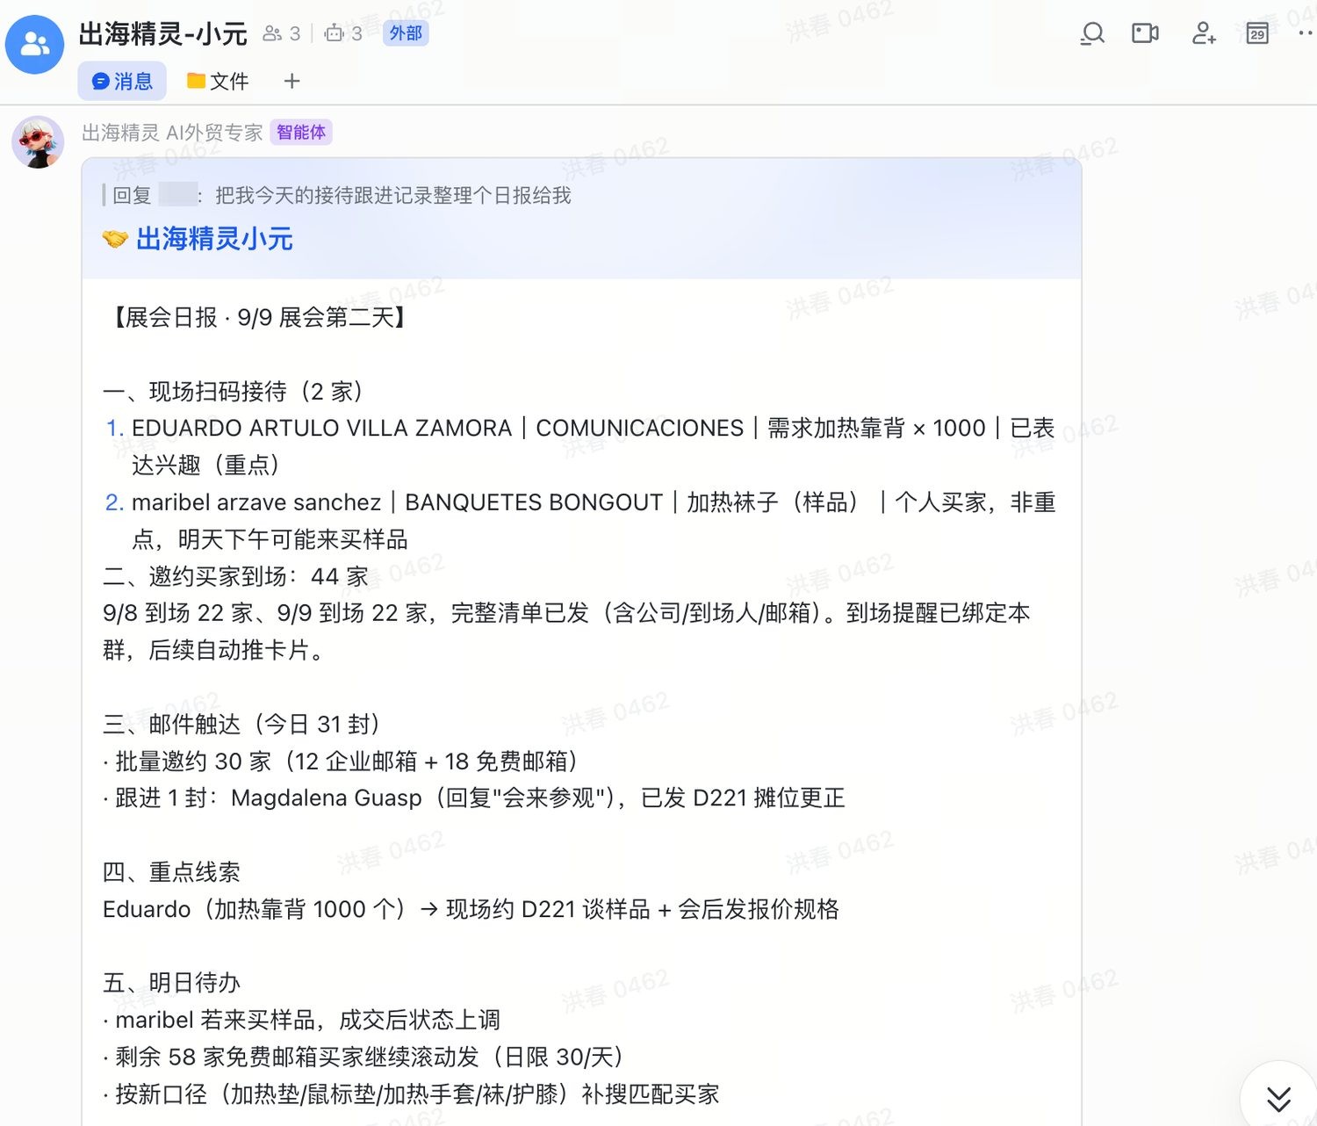Click the EDUARDO ARTULO VILLA ZAMORA entry
The image size is (1317, 1126).
580,446
